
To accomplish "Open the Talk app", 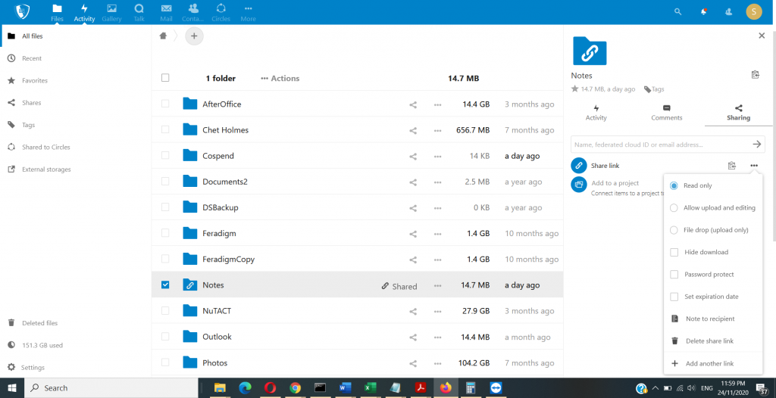I will 139,12.
